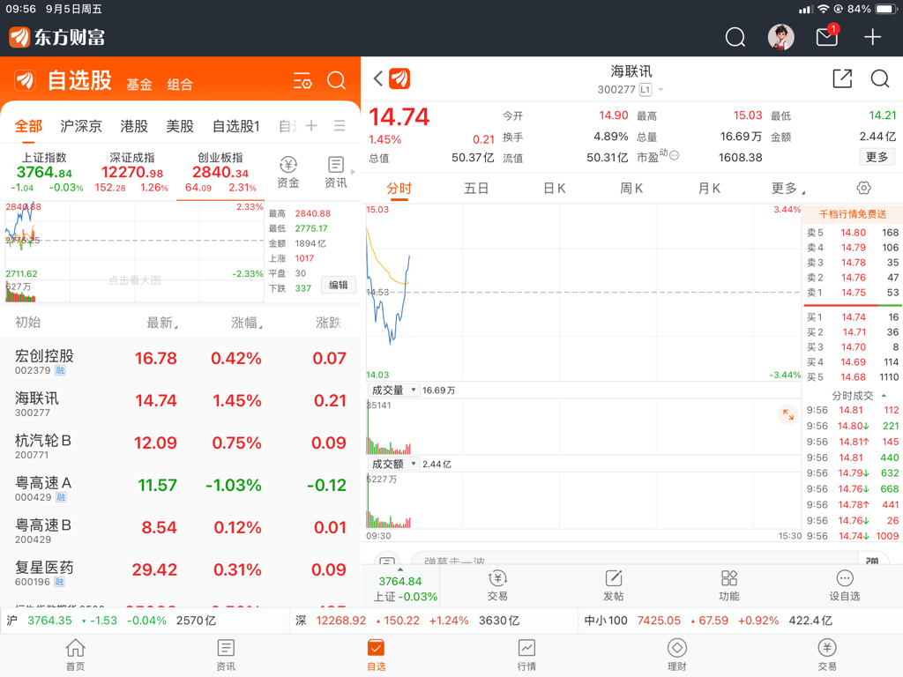The width and height of the screenshot is (903, 677).
Task: Open 千档行情免费送 promotion link
Action: pos(853,214)
